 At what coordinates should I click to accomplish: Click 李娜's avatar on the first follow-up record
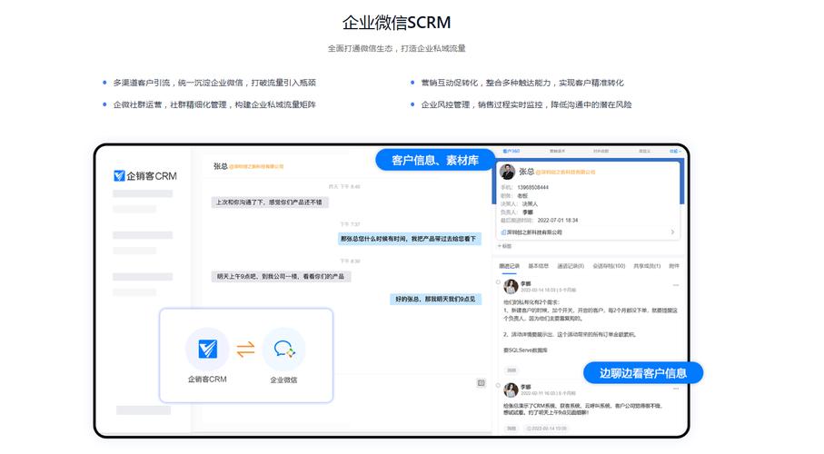[x=511, y=286]
